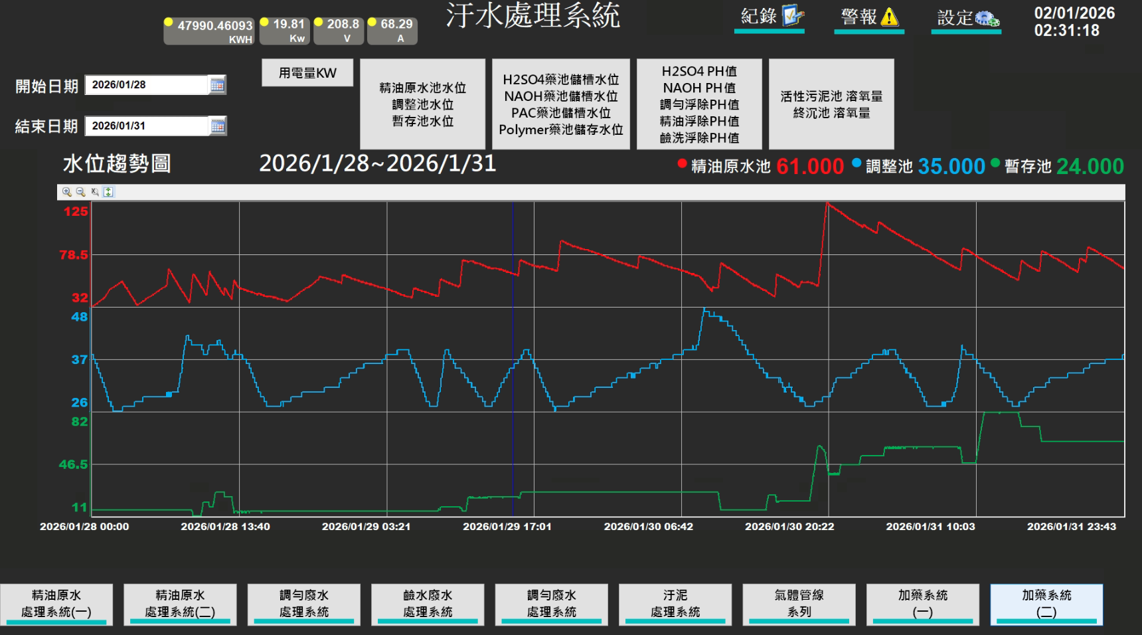Click the red 精油原水池 legend dot

click(x=682, y=164)
